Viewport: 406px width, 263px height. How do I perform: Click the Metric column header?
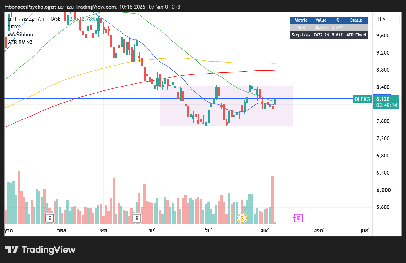[301, 20]
